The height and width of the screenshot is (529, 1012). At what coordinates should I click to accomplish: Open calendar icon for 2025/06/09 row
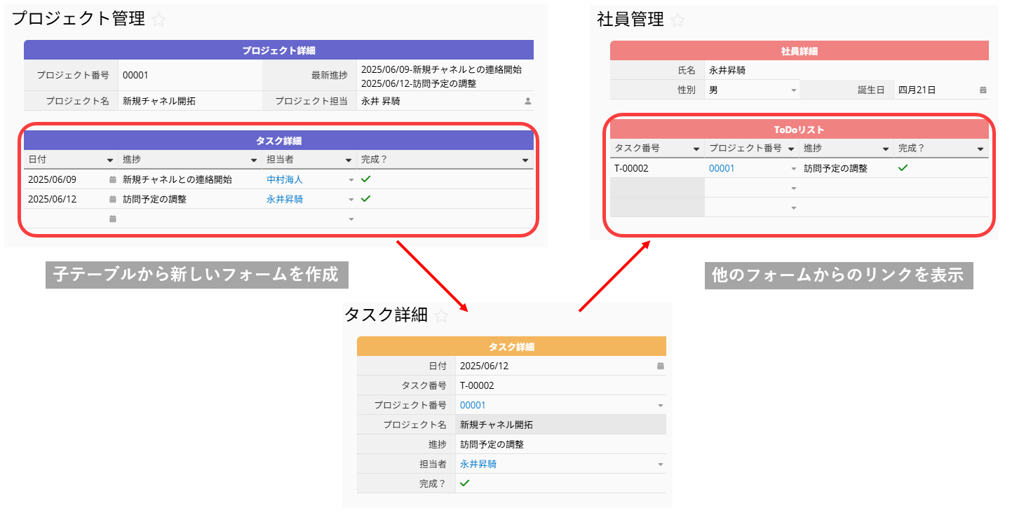(112, 179)
